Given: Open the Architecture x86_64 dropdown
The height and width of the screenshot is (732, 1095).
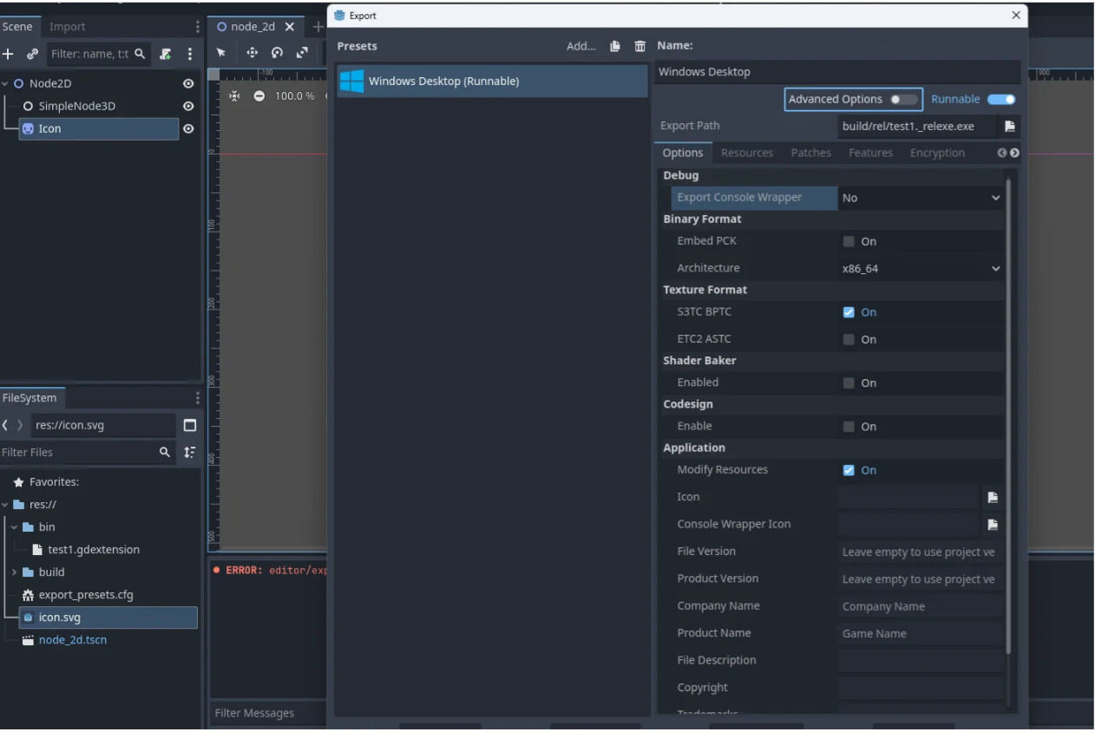Looking at the screenshot, I should pyautogui.click(x=921, y=269).
